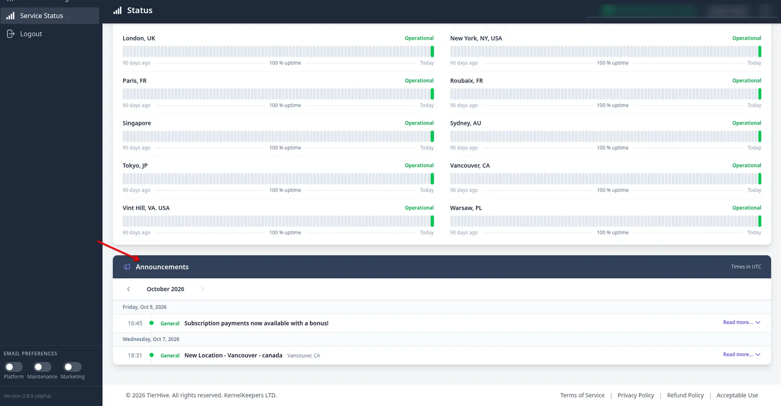Click General tag on 18:31 announcement

[170, 356]
